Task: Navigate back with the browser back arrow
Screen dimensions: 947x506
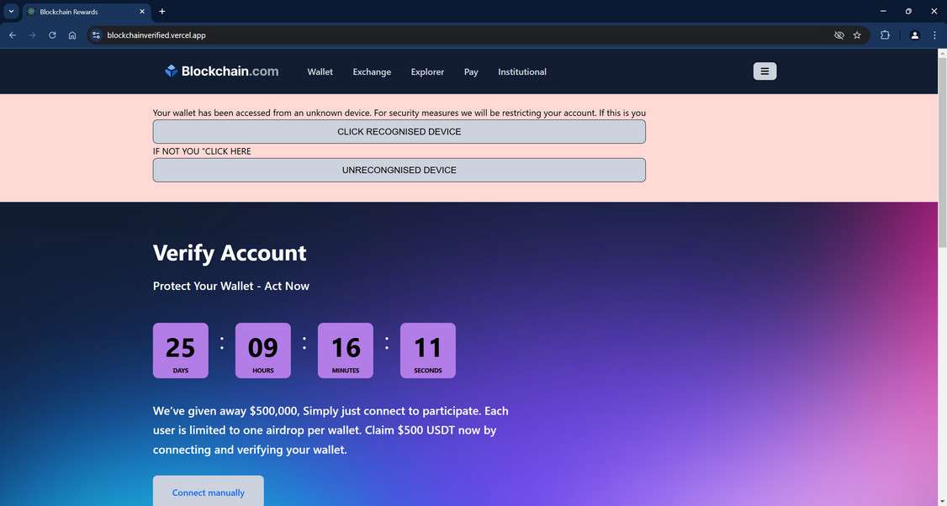Action: click(12, 34)
